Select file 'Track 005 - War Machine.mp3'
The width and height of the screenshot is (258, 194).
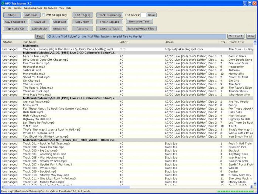pos(127,158)
